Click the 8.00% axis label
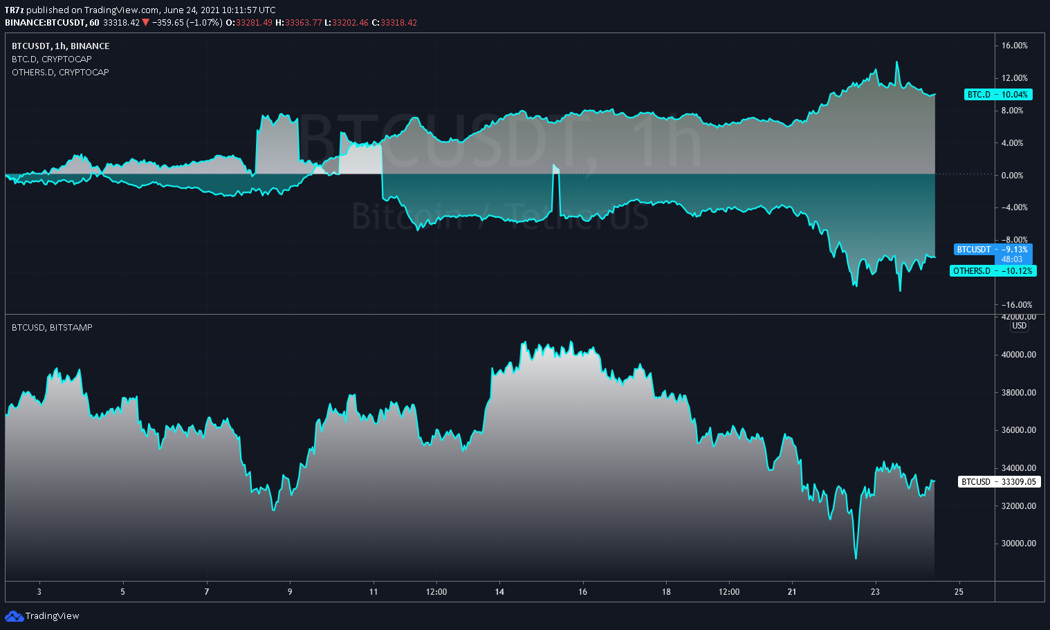The width and height of the screenshot is (1050, 630). tap(1013, 111)
